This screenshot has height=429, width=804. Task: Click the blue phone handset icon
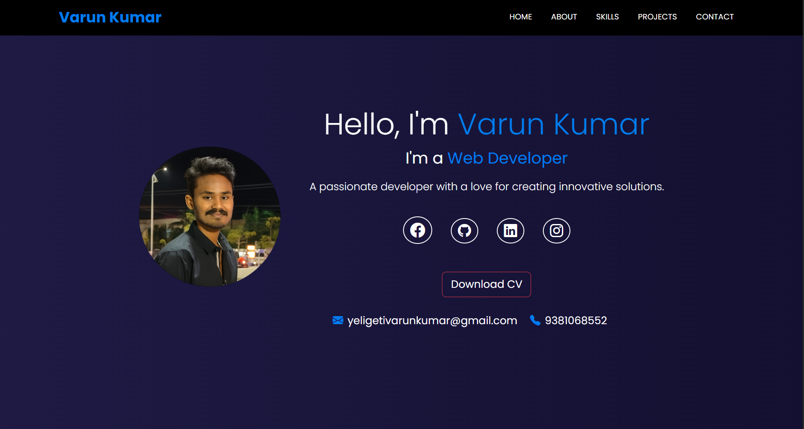pyautogui.click(x=535, y=320)
